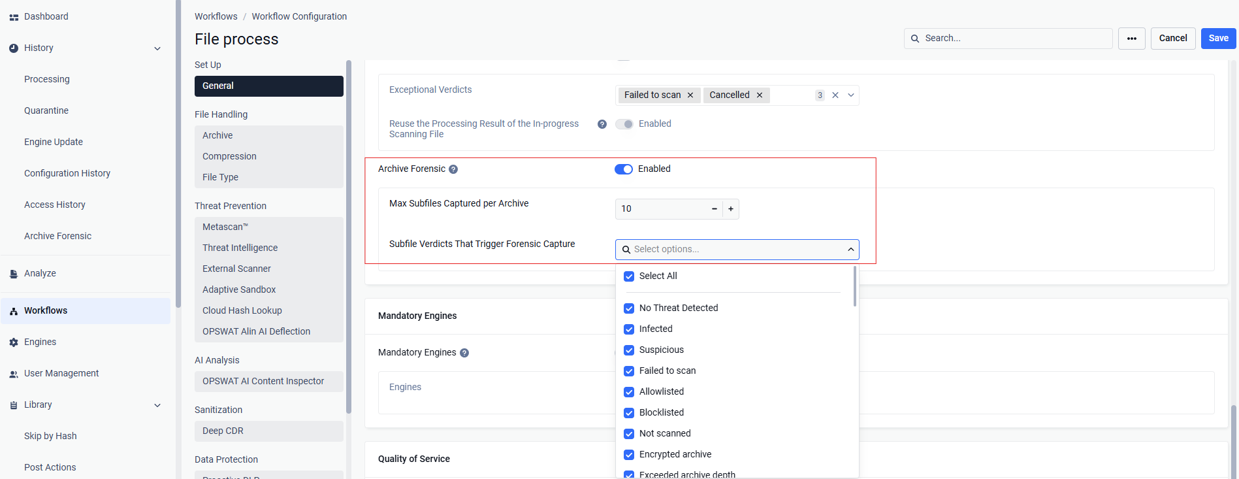Toggle Archive Forensic enabled switch
This screenshot has height=479, width=1239.
[624, 169]
